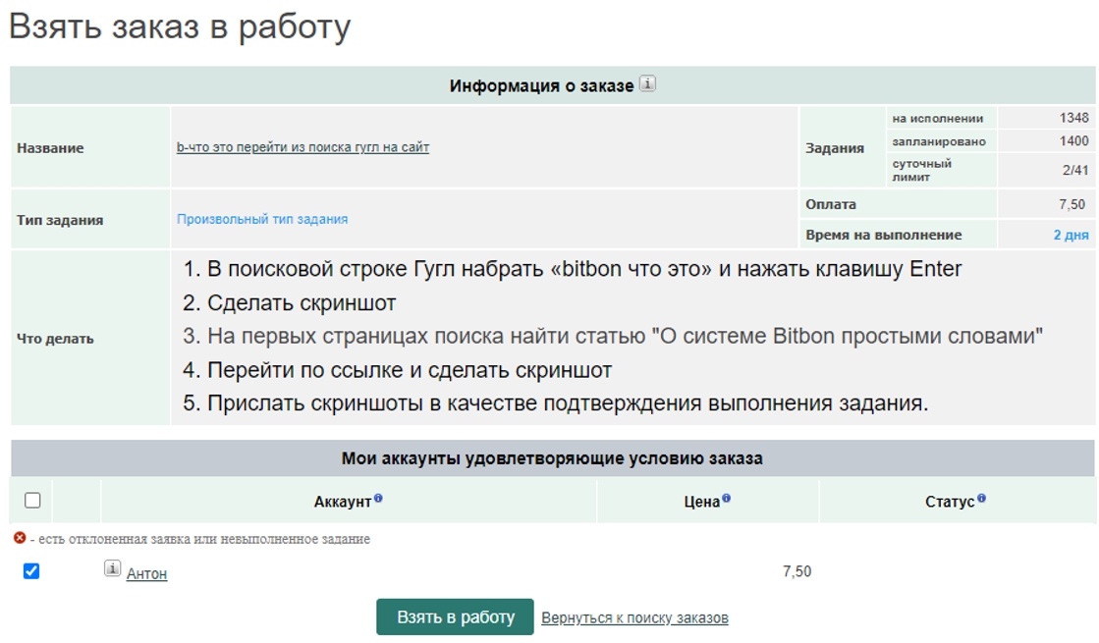Click the 1400 value for "запланировано"
1099x643 pixels.
tap(1073, 140)
